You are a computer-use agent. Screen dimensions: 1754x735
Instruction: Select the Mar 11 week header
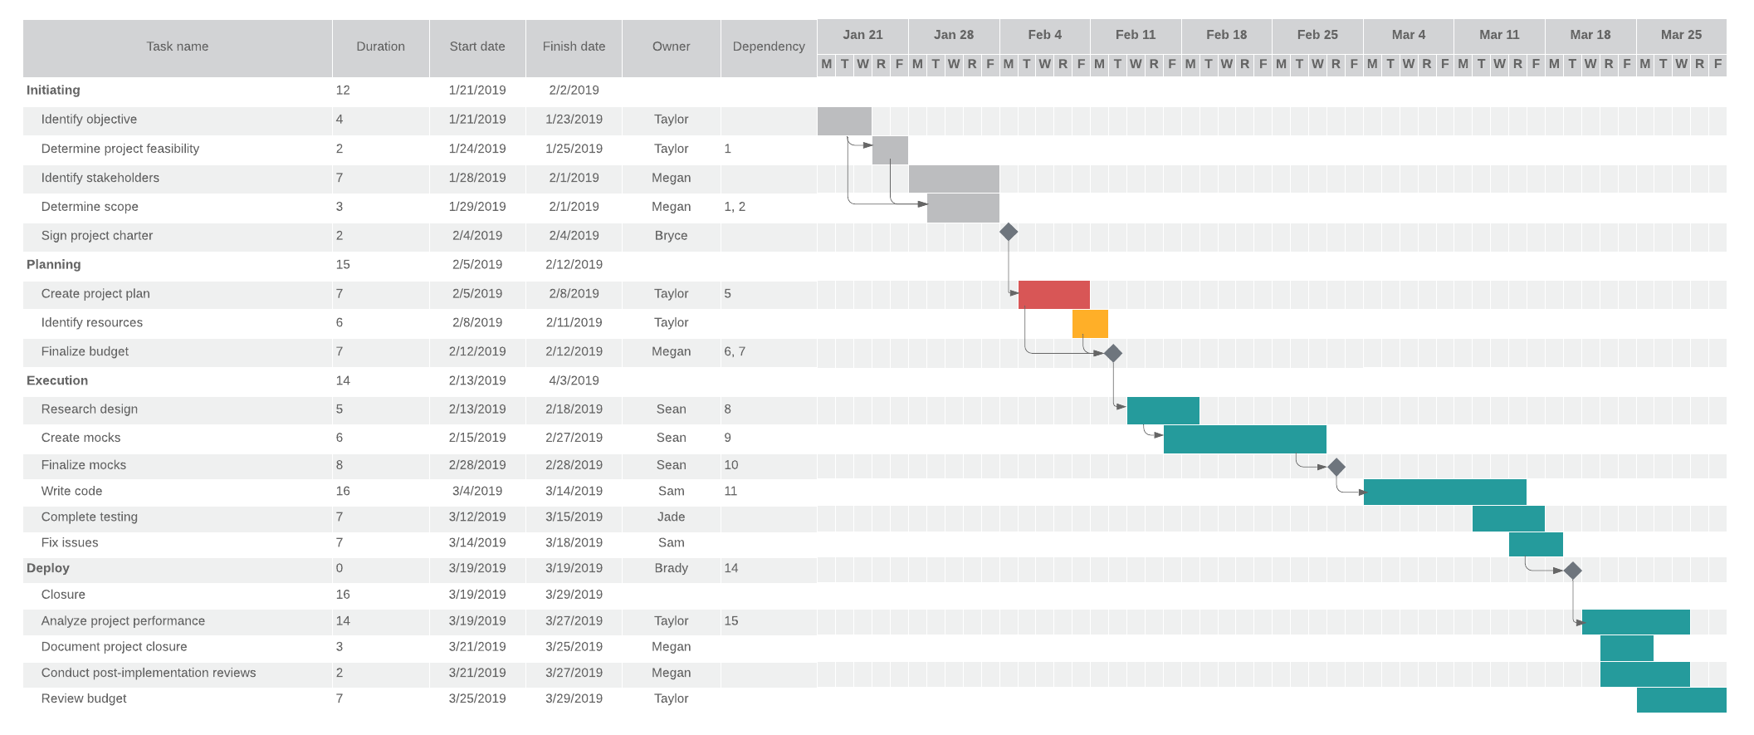pos(1499,35)
